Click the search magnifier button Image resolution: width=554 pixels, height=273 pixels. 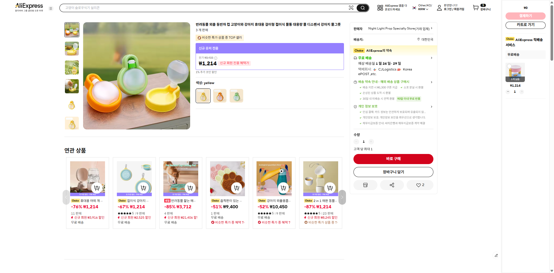point(362,8)
